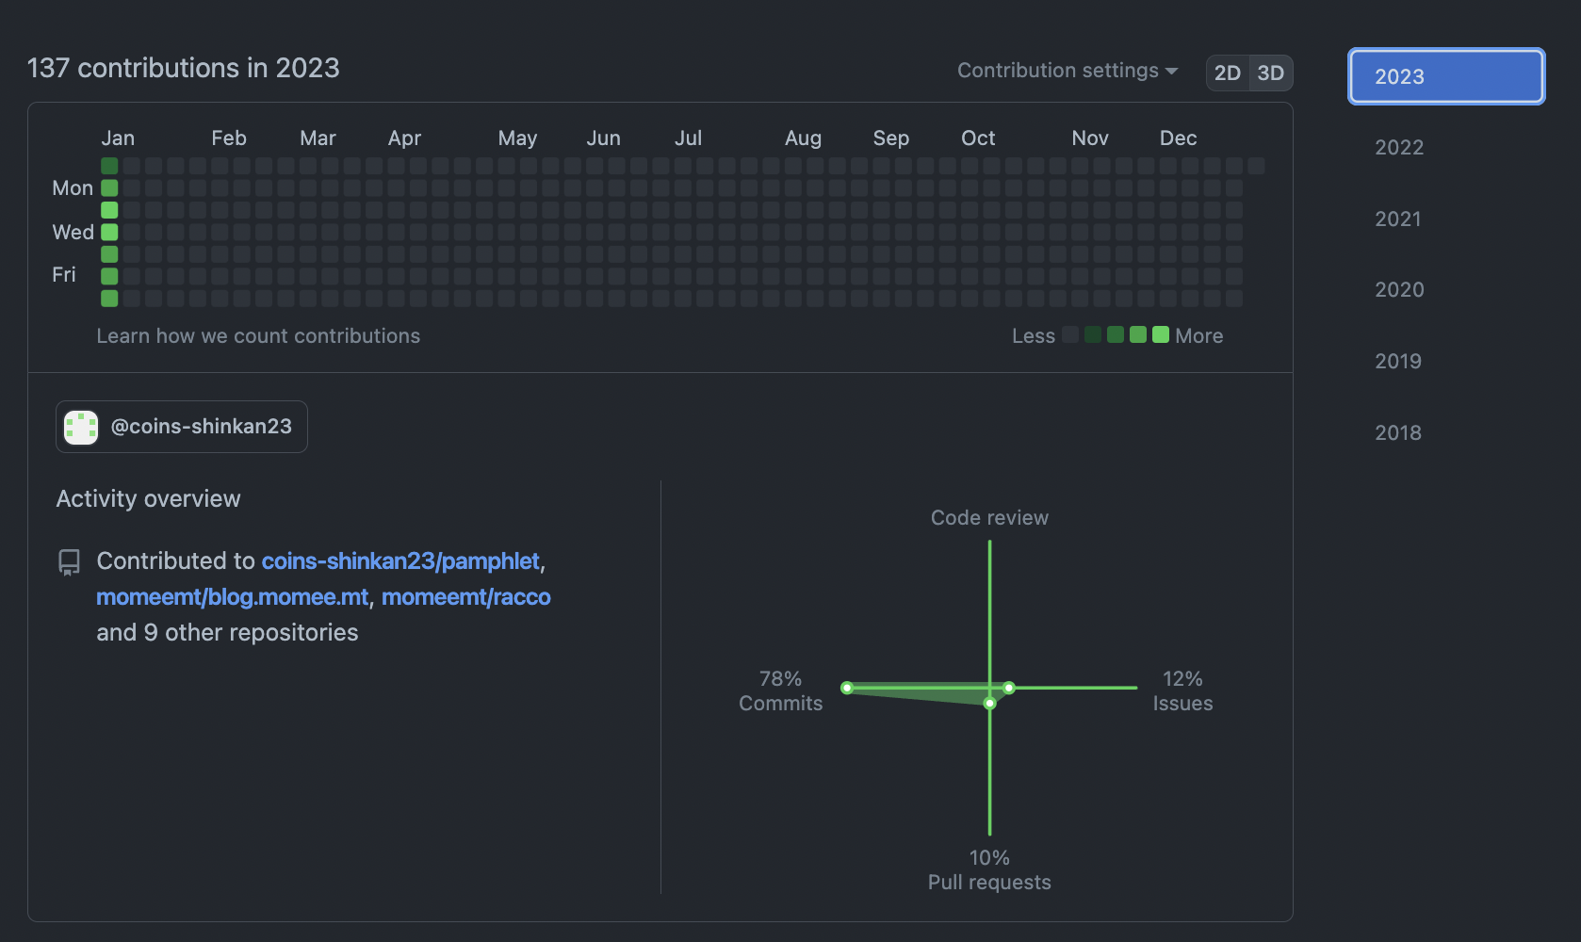Open Learn how we count contributions link
1581x942 pixels.
[x=258, y=336]
